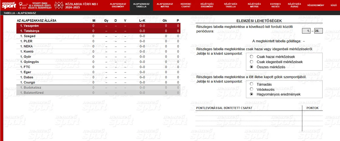340x141 pixels.
Task: Select the Eger team name
Action: 27,72
